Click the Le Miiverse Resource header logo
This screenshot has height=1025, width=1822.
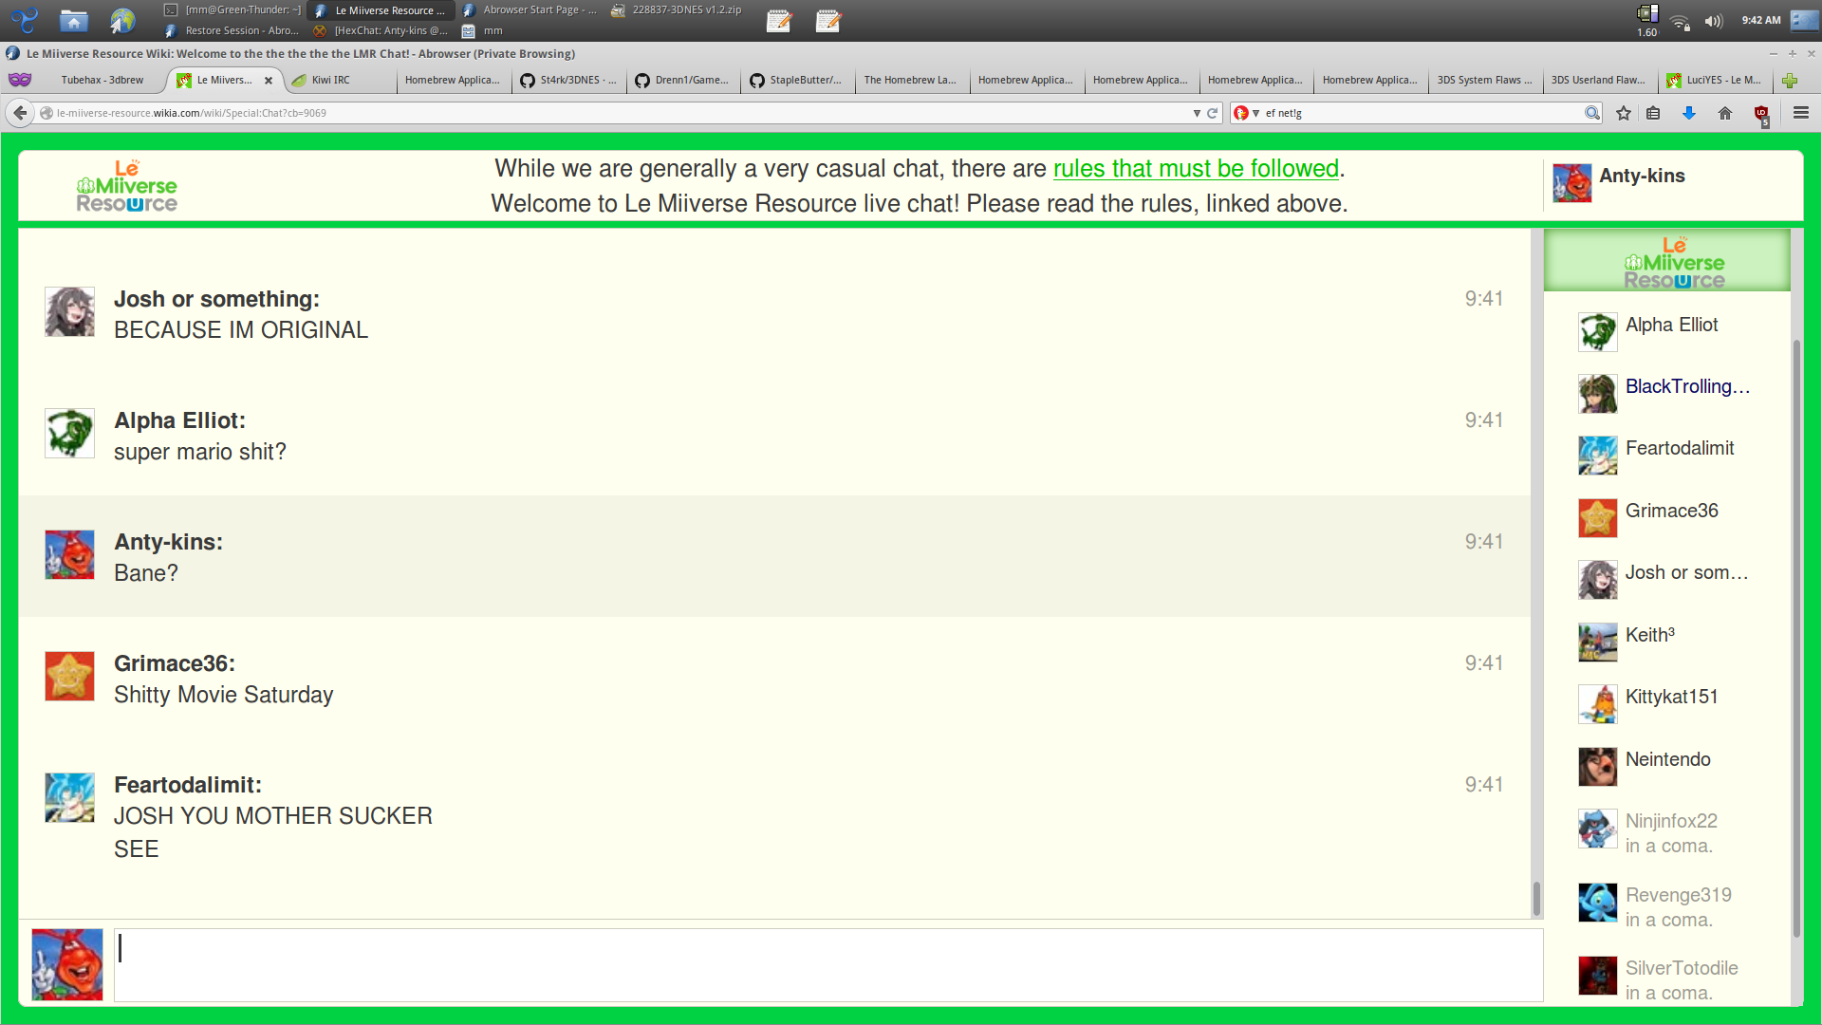click(126, 186)
